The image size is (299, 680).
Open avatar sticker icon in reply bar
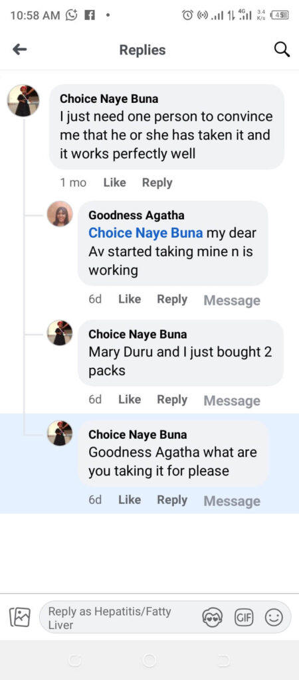pyautogui.click(x=212, y=617)
